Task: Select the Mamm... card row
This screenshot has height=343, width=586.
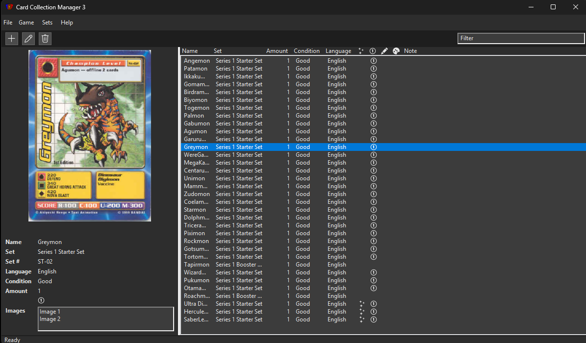Action: 383,186
